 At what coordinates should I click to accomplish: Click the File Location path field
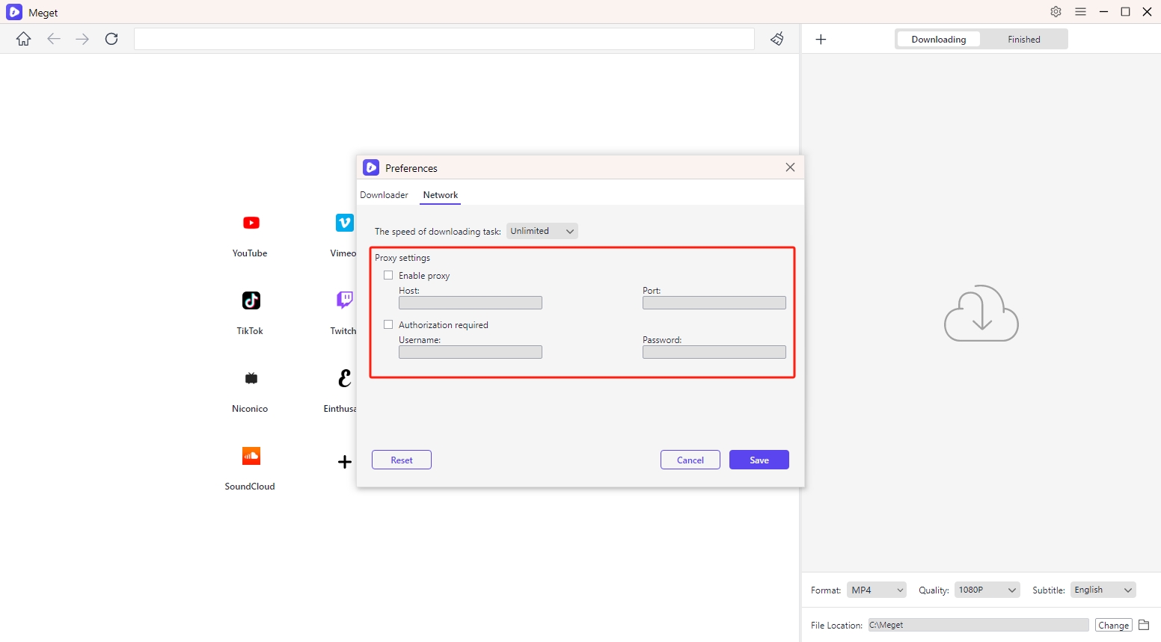point(978,625)
